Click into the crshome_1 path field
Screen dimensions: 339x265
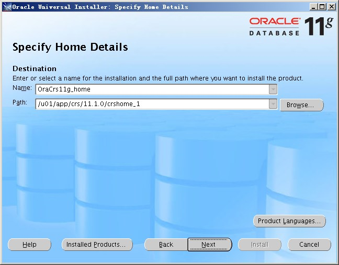152,104
